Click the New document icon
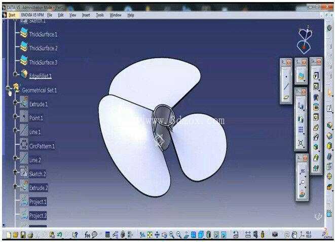The height and width of the screenshot is (242, 335). pyautogui.click(x=9, y=235)
